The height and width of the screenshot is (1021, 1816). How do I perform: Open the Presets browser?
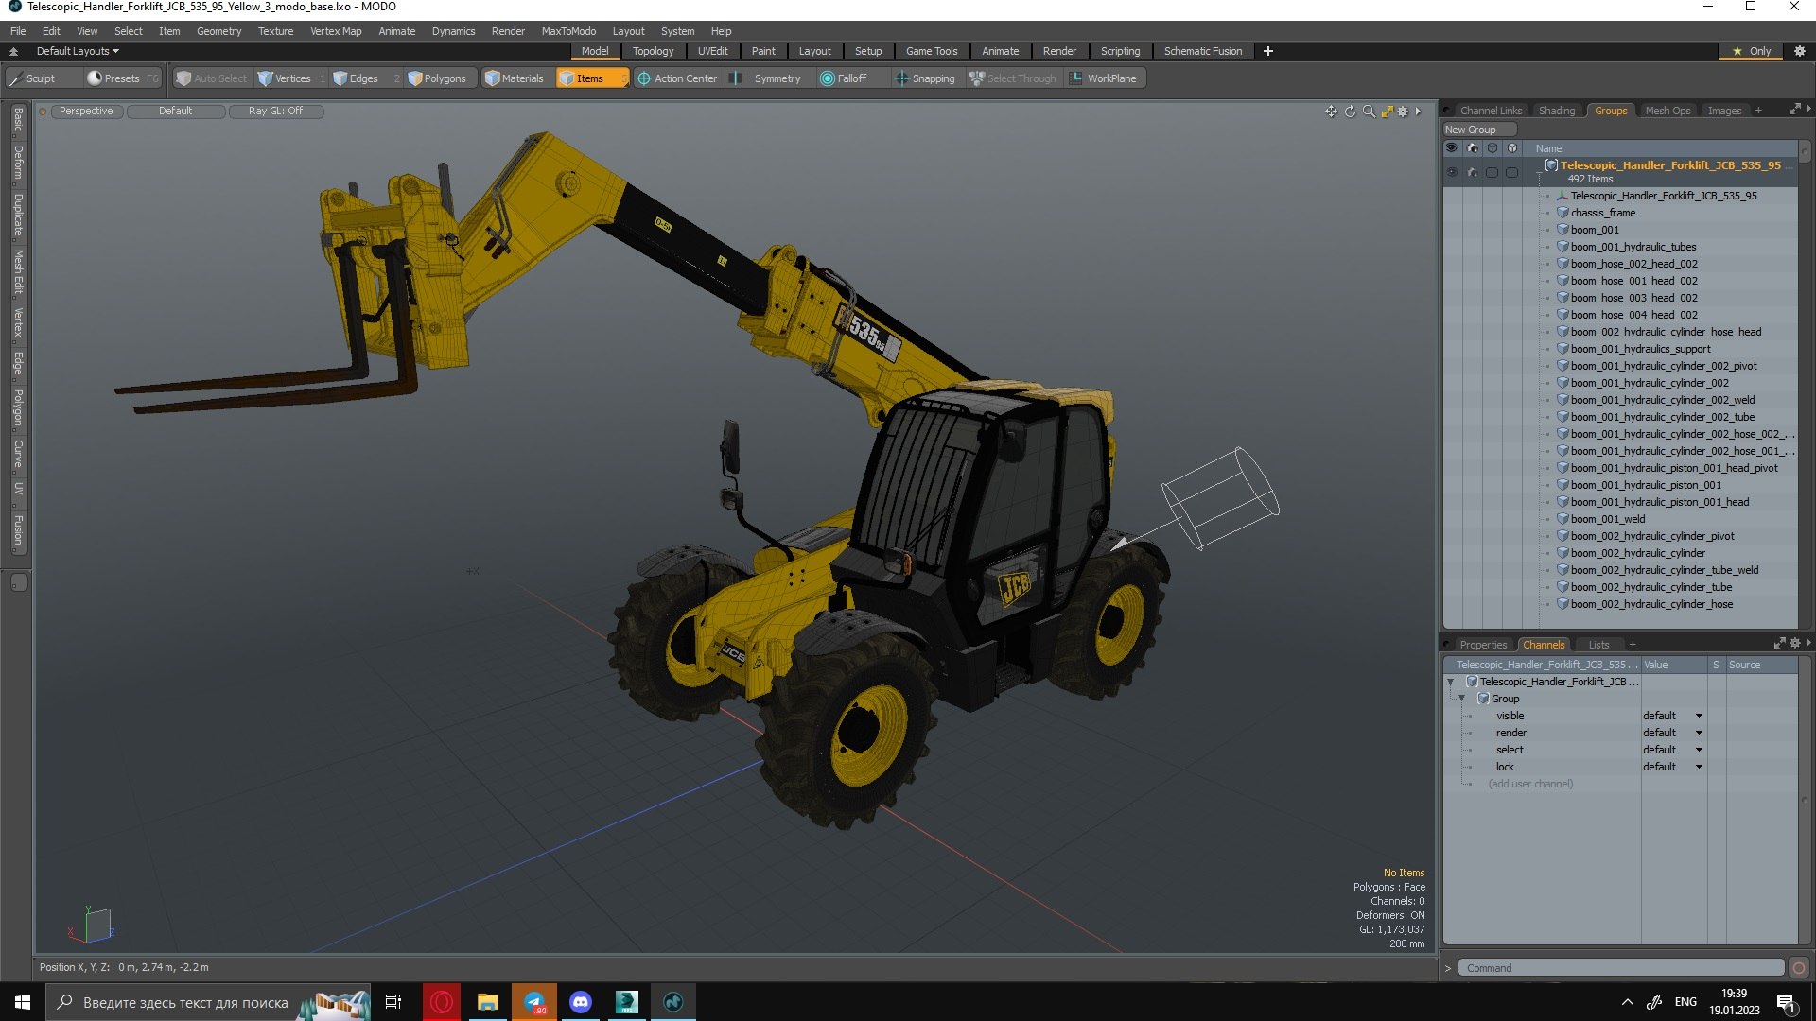click(121, 78)
